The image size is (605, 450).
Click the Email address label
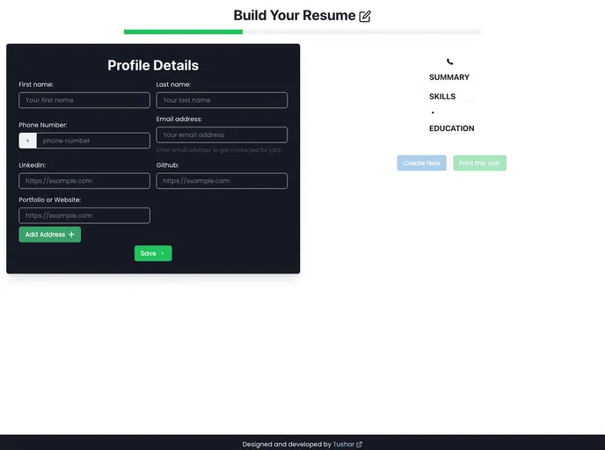click(x=179, y=120)
